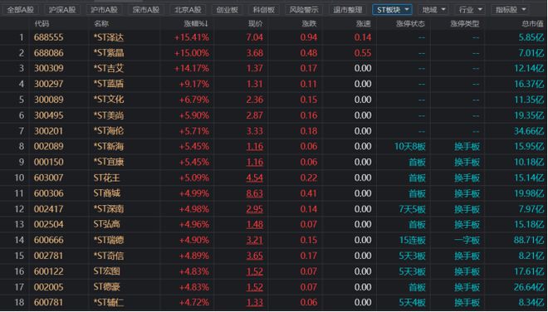
Task: Select the 北京A股 tab
Action: [x=188, y=10]
